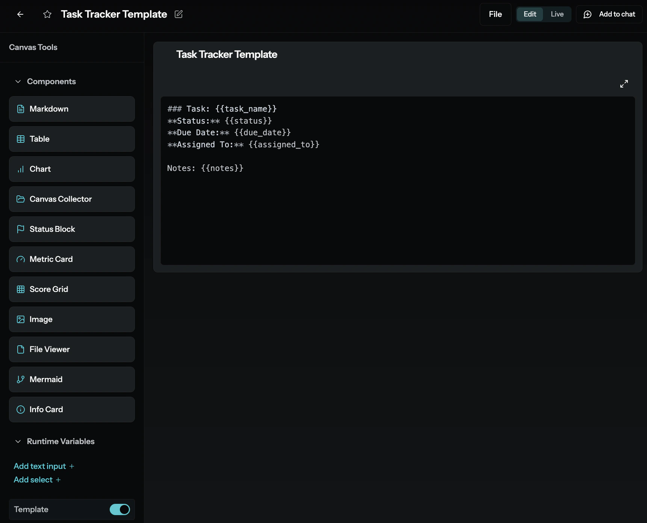Image resolution: width=647 pixels, height=523 pixels.
Task: Click the Info Card component icon
Action: click(x=21, y=410)
